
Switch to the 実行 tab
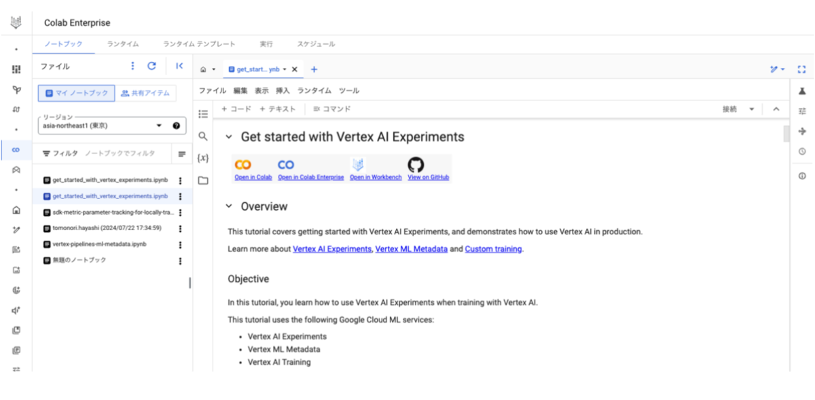[266, 44]
